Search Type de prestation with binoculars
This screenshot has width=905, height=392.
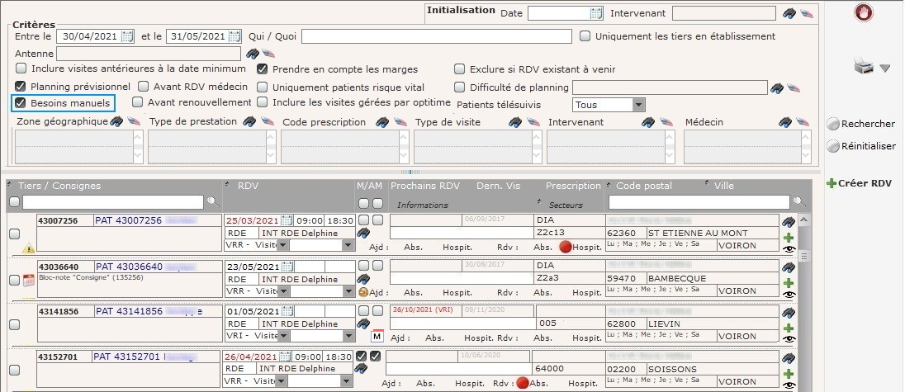[249, 121]
